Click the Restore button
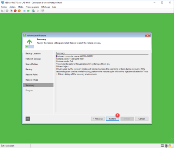Screen dimensions: 174x148 point(113,119)
